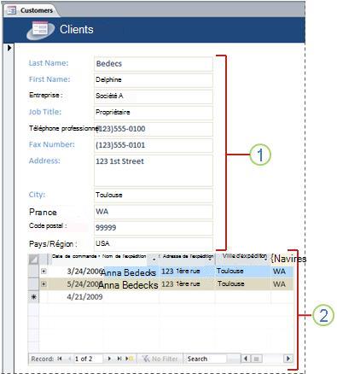Edit the Last Name field Bedecs
337x374 pixels.
(x=154, y=64)
